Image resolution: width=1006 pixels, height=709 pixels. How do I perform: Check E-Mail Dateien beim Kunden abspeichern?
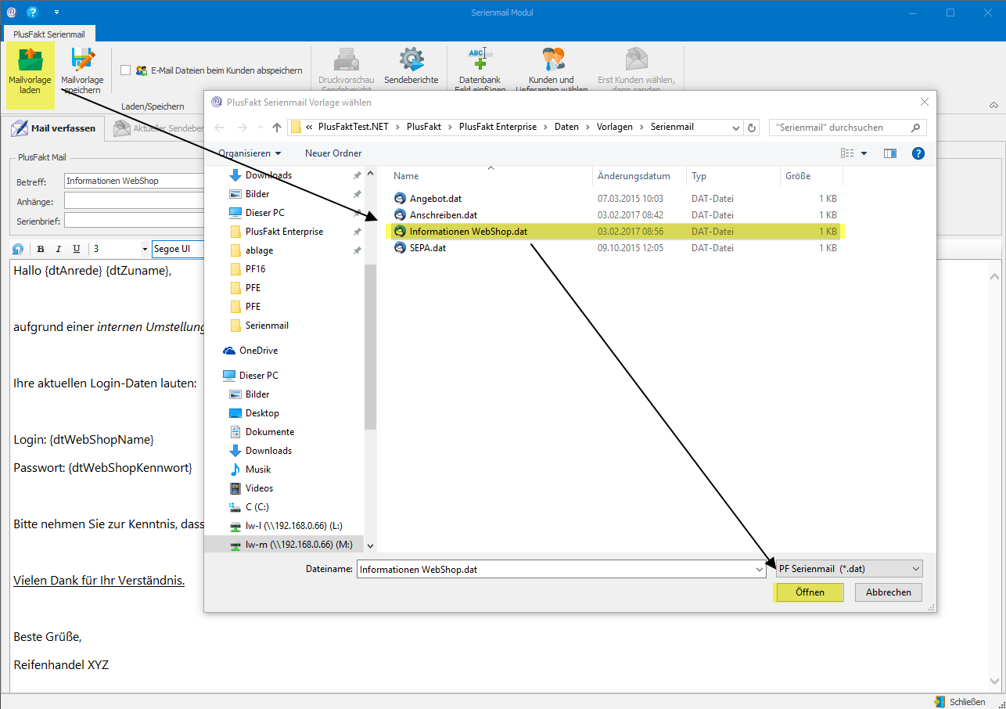[x=125, y=70]
